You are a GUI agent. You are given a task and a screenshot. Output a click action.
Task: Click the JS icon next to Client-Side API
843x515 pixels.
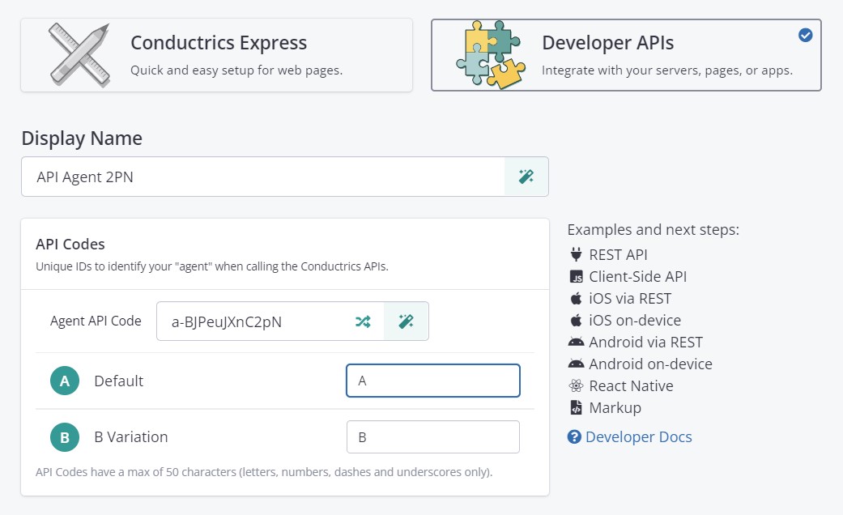tap(576, 276)
